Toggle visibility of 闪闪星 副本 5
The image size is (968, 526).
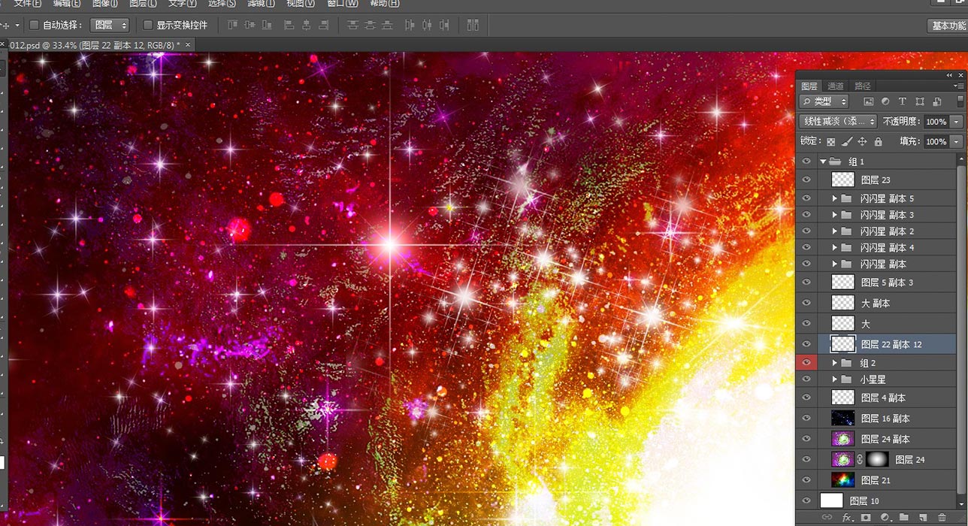coord(806,198)
